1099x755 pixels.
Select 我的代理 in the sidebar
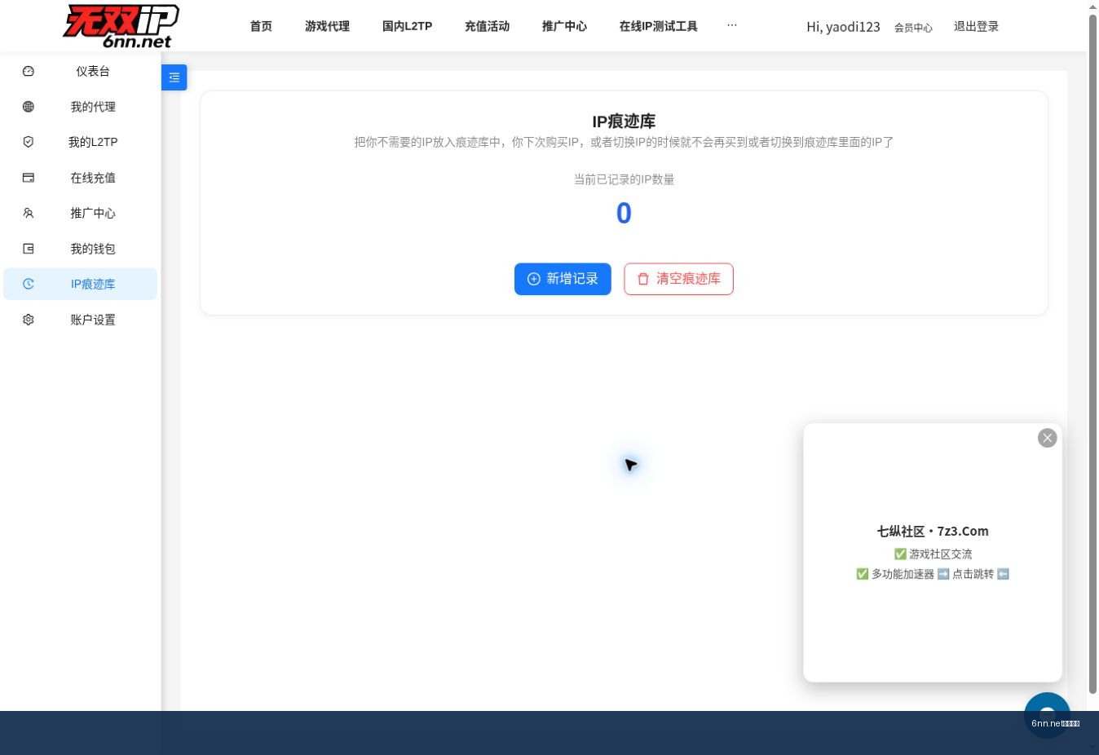(80, 107)
